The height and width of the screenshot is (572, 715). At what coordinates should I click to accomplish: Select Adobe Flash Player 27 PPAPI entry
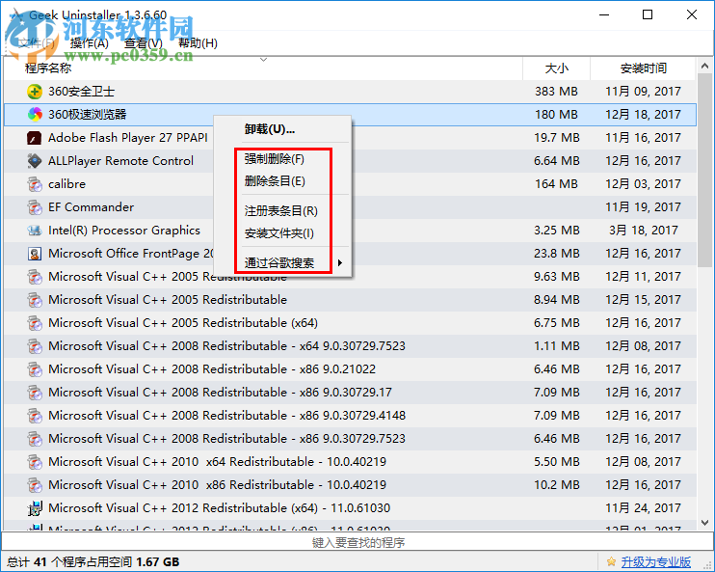point(127,137)
